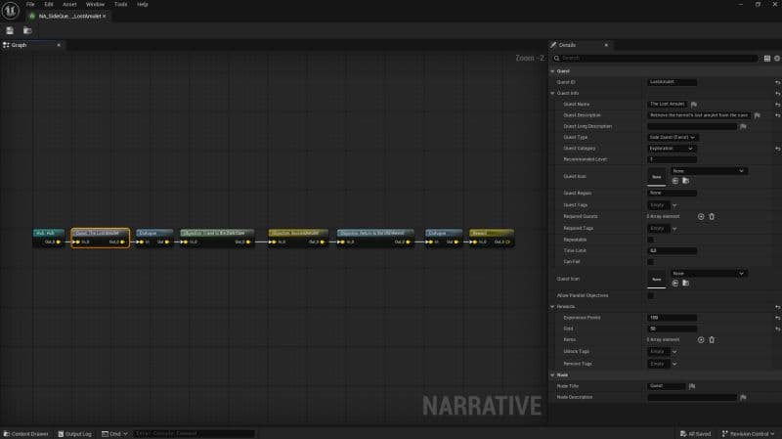
Task: Click the All Saved status button
Action: 696,434
